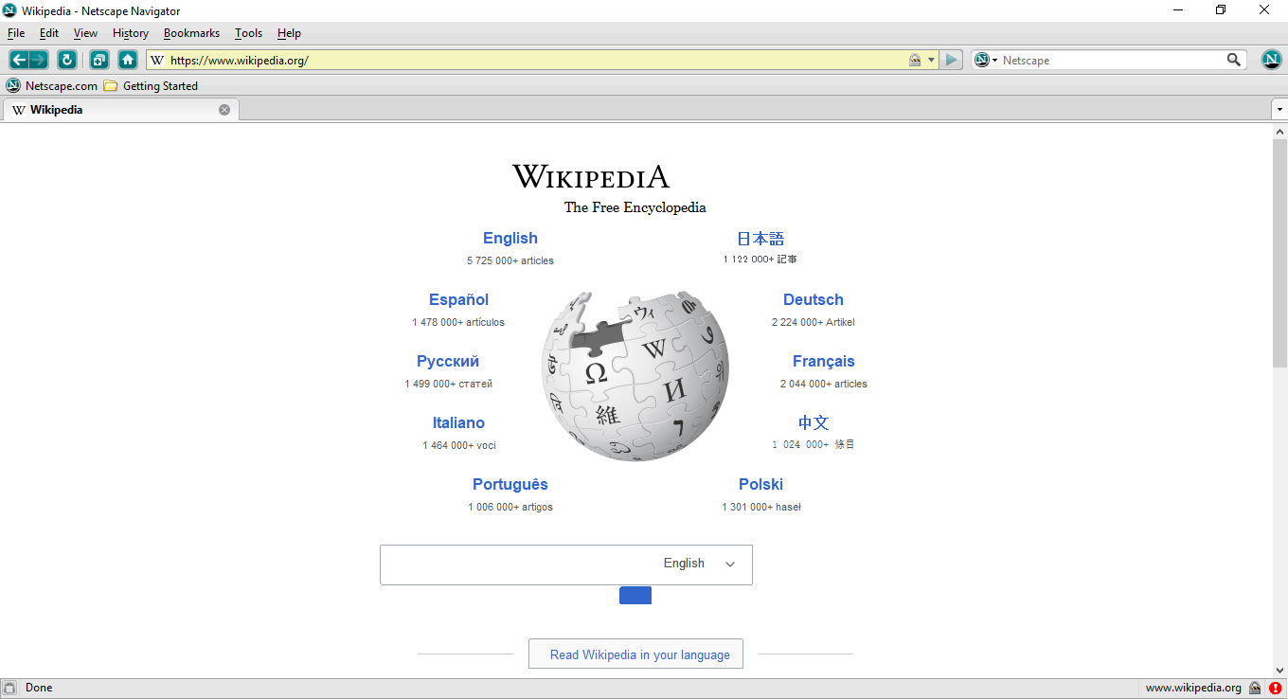Open a new tab using the toolbar icon

point(99,60)
